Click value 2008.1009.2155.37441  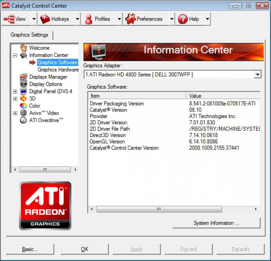[214, 148]
